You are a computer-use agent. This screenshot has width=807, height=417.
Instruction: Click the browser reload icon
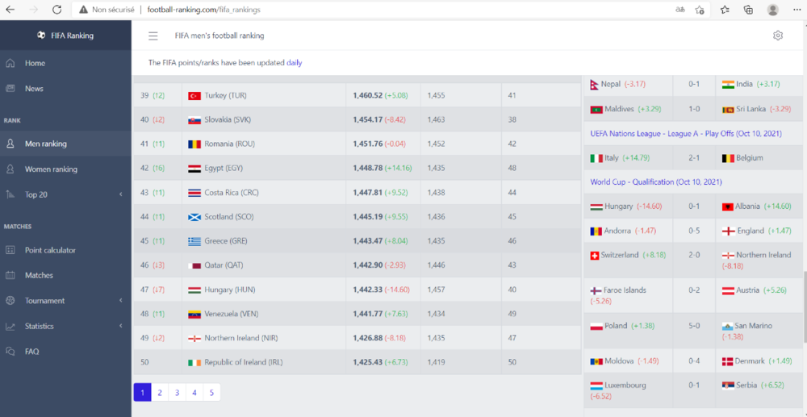(56, 10)
